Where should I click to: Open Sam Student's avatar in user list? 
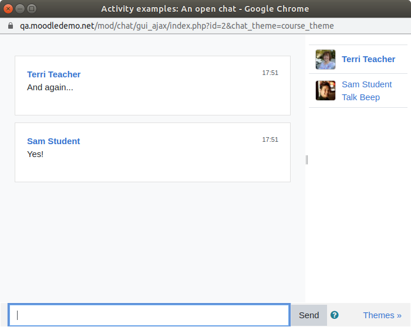325,90
